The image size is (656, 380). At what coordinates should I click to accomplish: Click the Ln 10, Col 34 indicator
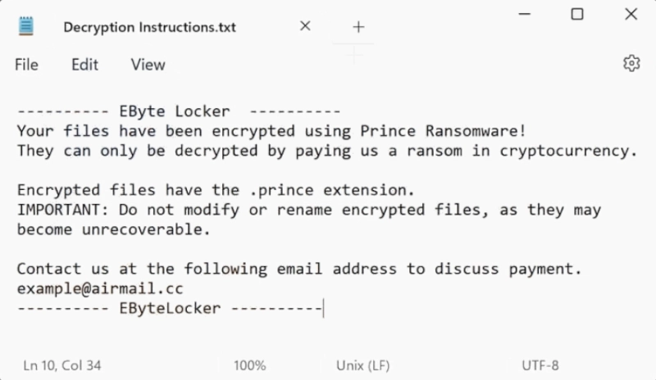point(62,365)
